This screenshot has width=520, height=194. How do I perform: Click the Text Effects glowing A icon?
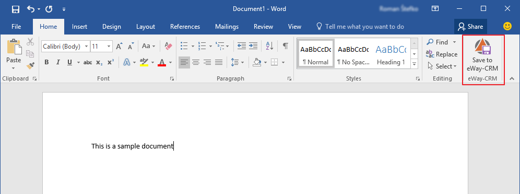click(x=127, y=62)
